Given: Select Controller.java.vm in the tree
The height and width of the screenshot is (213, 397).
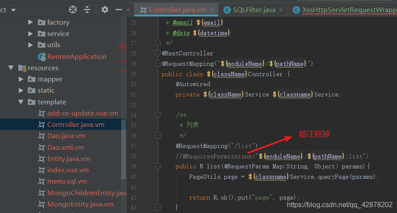Looking at the screenshot, I should pyautogui.click(x=76, y=124).
